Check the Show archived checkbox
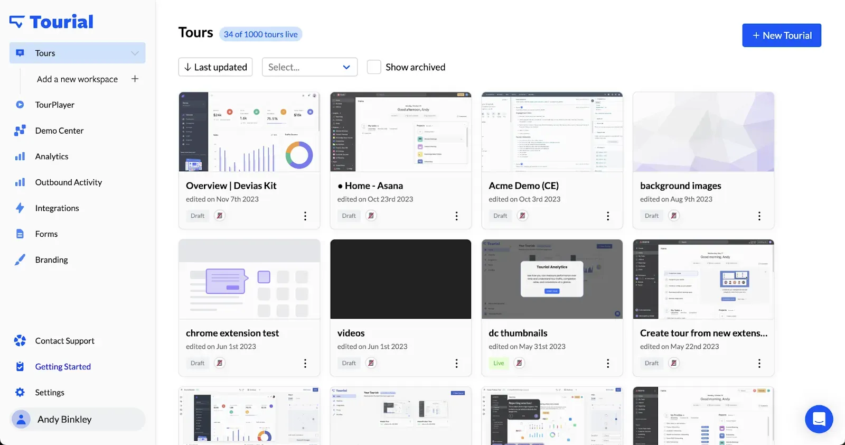Screen dimensions: 845x445 pyautogui.click(x=374, y=67)
